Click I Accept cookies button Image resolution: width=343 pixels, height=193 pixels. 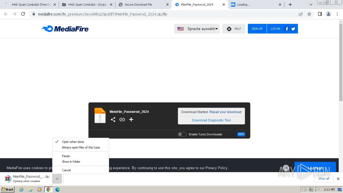coord(315,168)
